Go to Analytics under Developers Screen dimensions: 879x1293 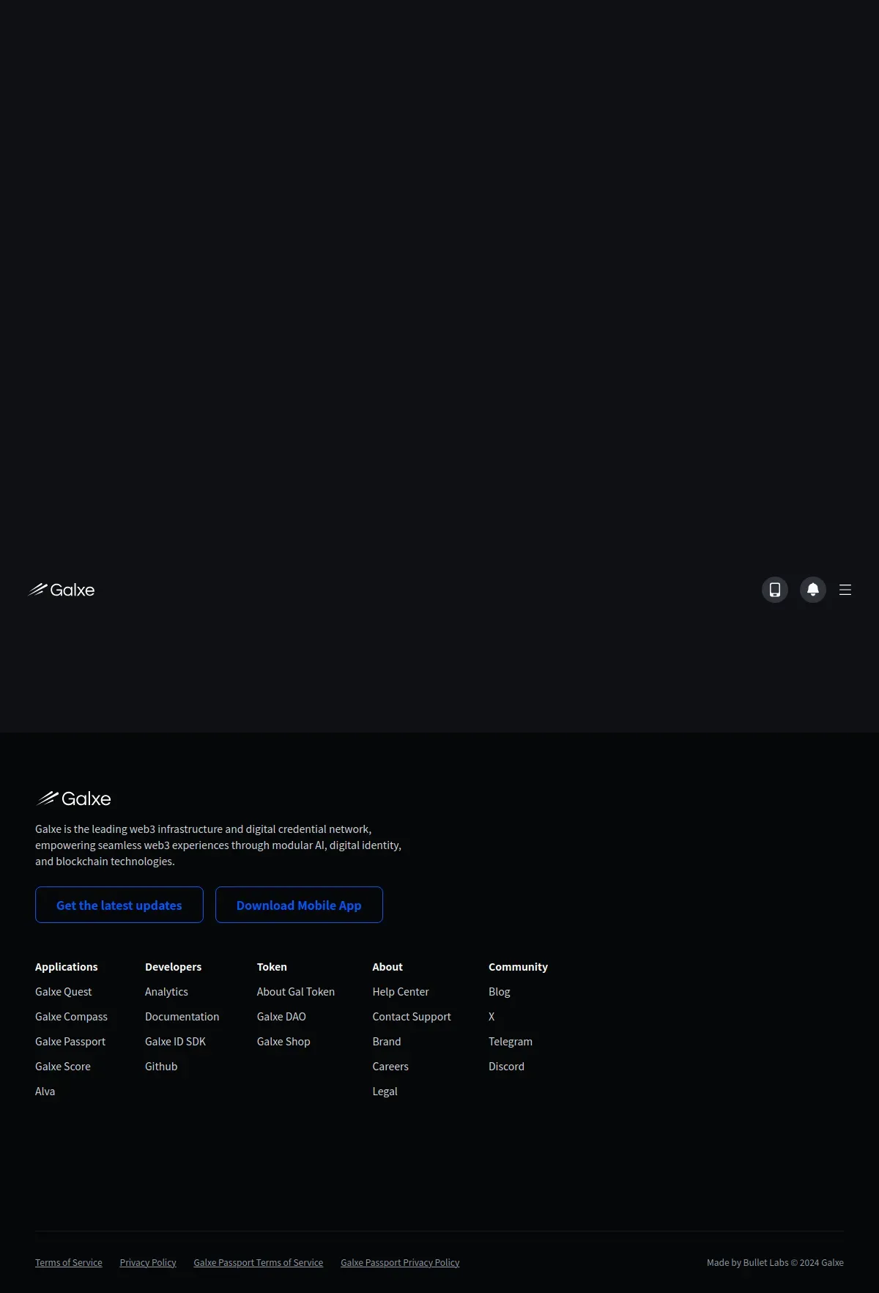click(166, 992)
